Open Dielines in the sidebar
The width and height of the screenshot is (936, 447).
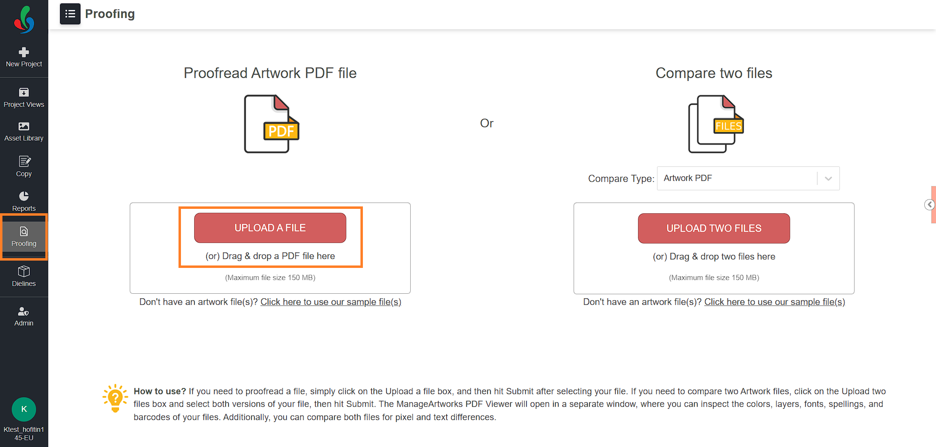[x=24, y=276]
